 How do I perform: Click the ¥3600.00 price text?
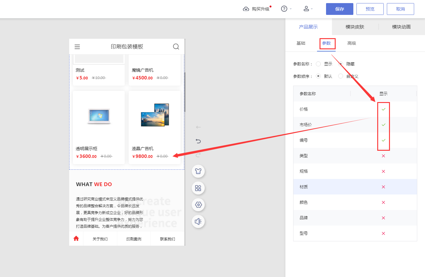pos(86,156)
